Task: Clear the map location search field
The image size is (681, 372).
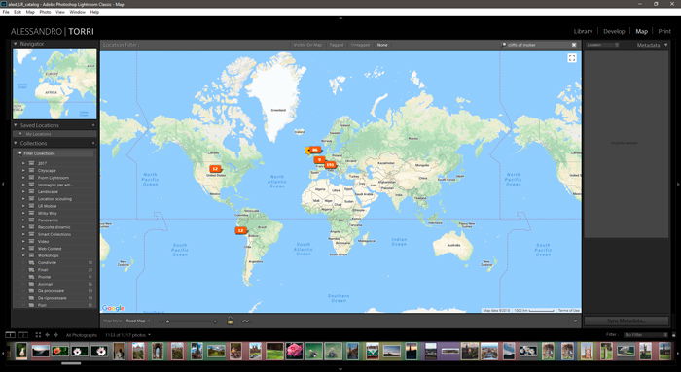Action: pos(574,45)
